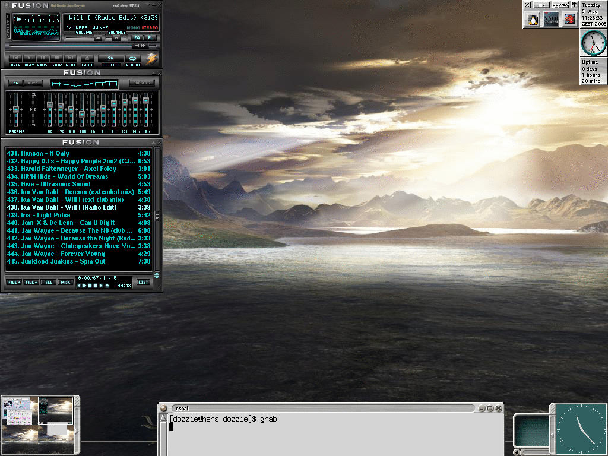Click the balance slider
The height and width of the screenshot is (456, 608).
(115, 38)
